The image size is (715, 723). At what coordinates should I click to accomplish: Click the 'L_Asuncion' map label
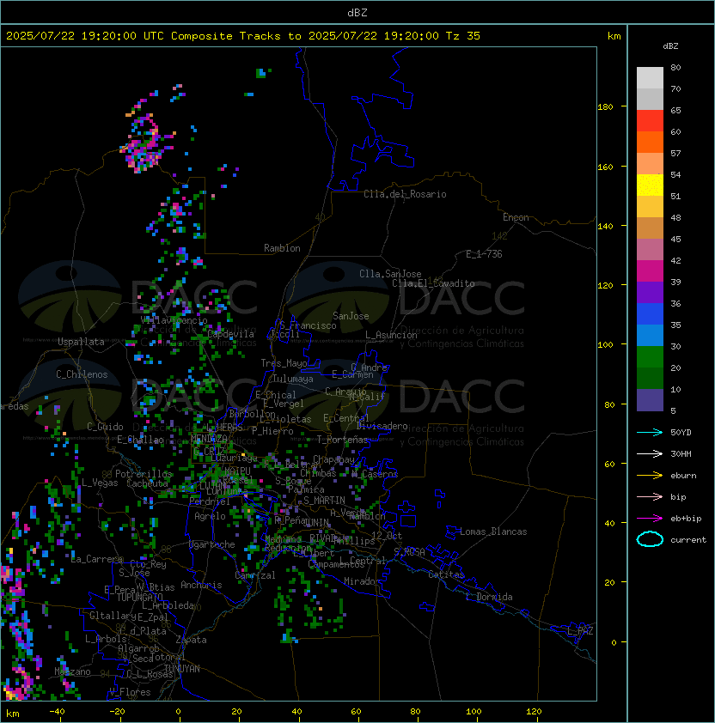391,335
